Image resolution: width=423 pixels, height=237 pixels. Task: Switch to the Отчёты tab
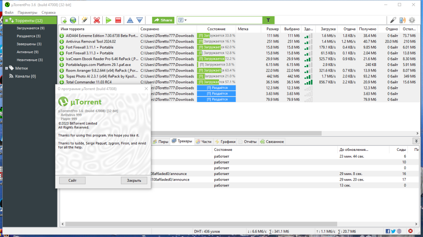(x=247, y=141)
